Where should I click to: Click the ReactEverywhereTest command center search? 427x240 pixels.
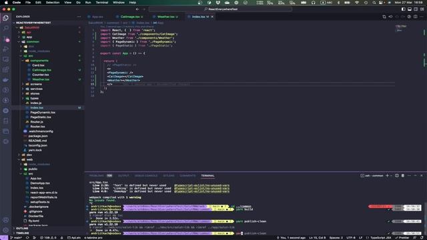coord(220,9)
